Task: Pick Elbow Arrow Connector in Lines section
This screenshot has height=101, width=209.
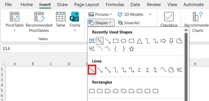Action: (124, 70)
